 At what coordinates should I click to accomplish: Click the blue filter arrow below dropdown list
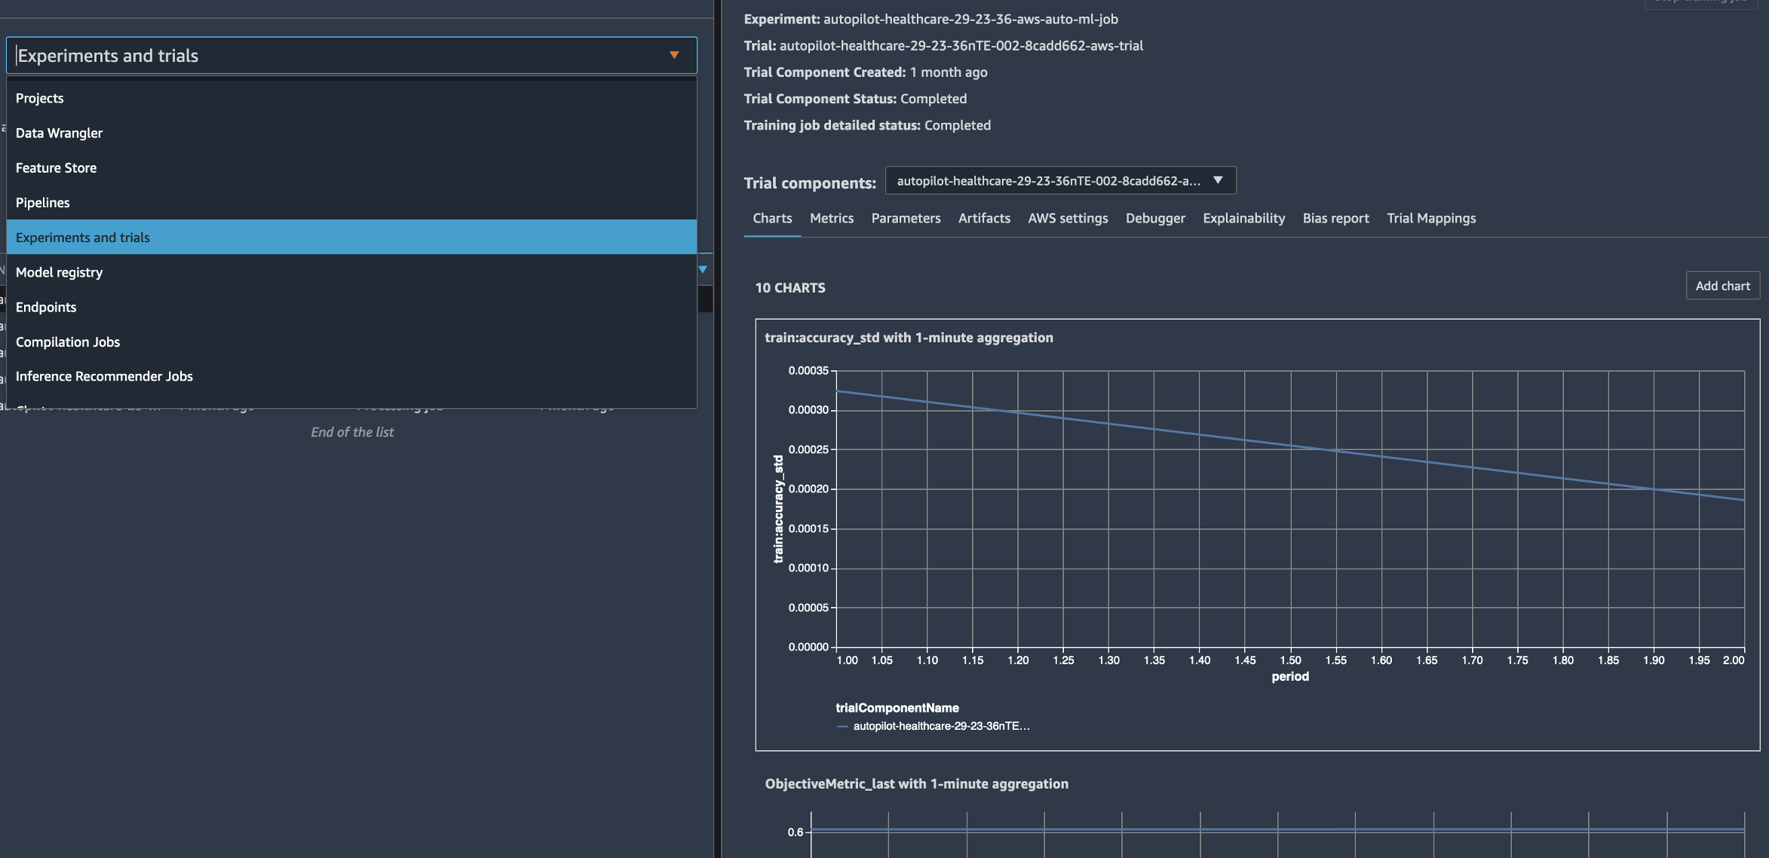(703, 269)
